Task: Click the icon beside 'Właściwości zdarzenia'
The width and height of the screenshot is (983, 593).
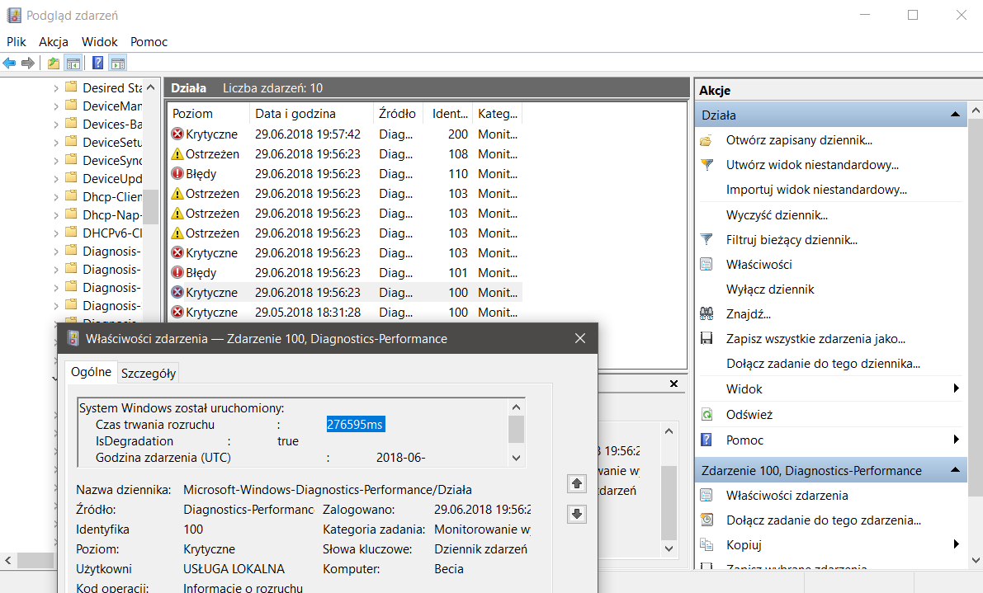Action: [707, 496]
